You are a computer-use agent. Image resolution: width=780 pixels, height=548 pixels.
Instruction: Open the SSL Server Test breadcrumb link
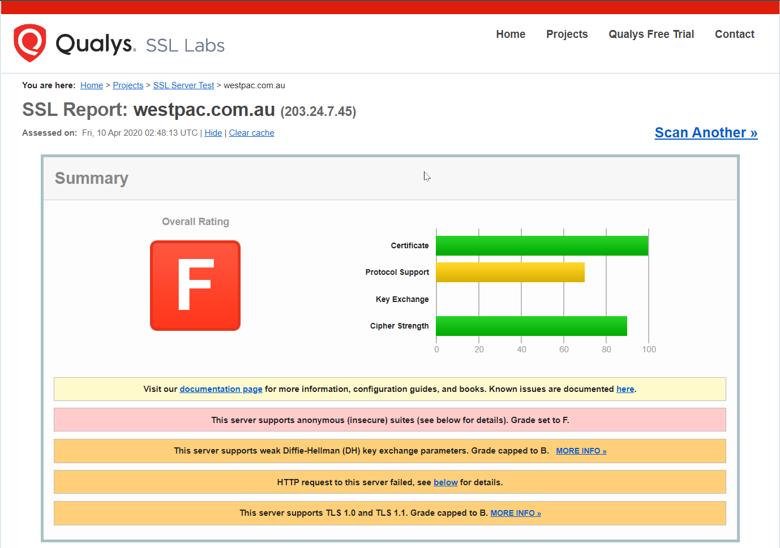pos(183,85)
